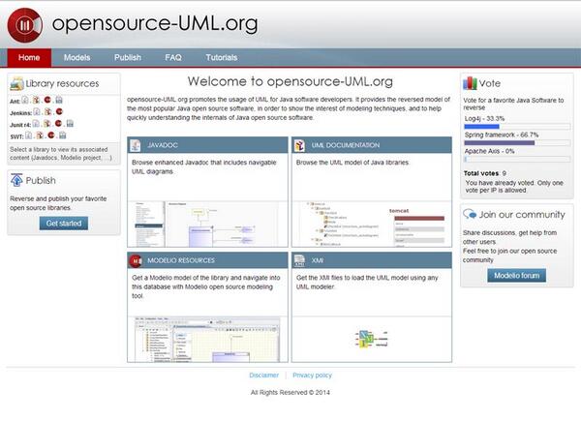The image size is (581, 421).
Task: Open the JAVADOC panel header
Action: click(207, 145)
